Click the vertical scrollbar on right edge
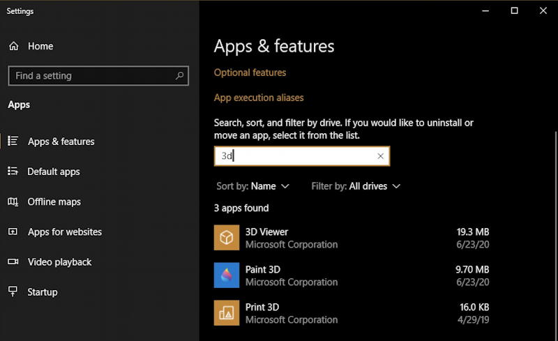This screenshot has width=558, height=341. point(555,235)
